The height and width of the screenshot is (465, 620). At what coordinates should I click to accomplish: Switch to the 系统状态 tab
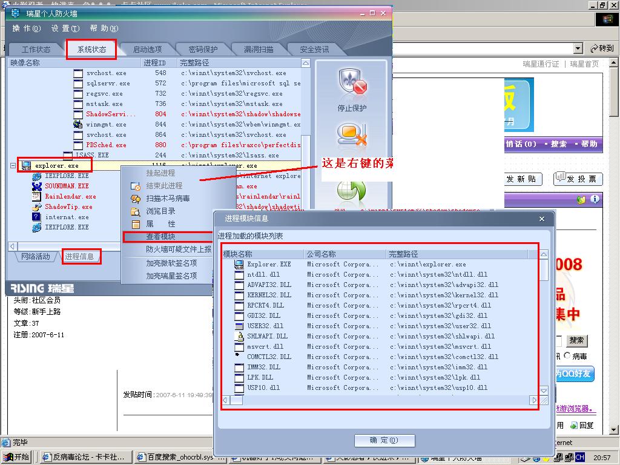click(92, 50)
